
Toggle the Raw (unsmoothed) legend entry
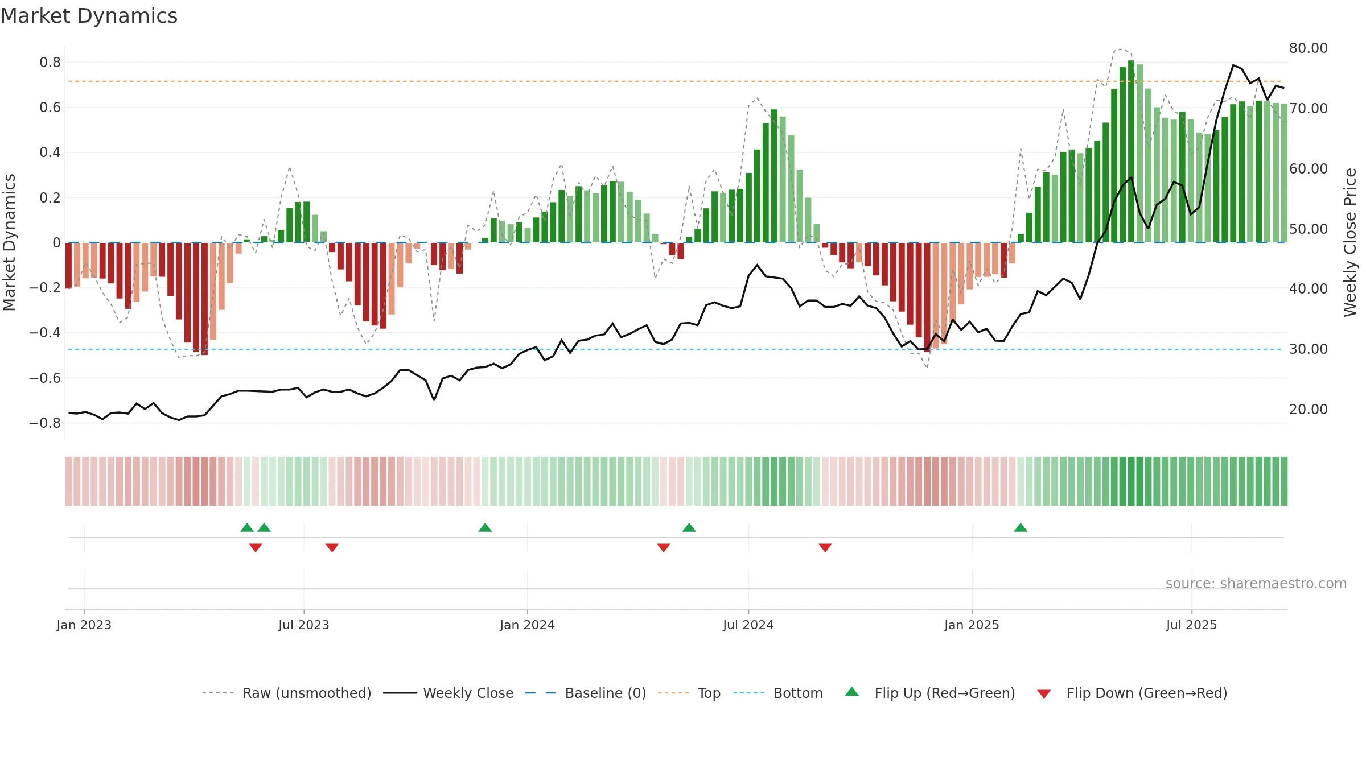(287, 693)
